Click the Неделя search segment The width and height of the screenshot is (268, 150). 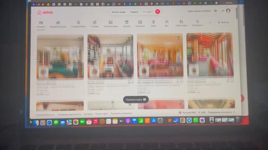coord(134,12)
